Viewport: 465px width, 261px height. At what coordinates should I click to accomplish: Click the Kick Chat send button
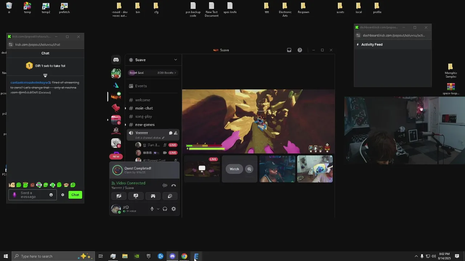click(75, 195)
